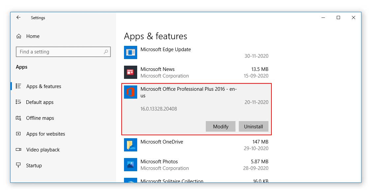Open the Startup settings page
Screen dimensions: 373x193
[34, 166]
